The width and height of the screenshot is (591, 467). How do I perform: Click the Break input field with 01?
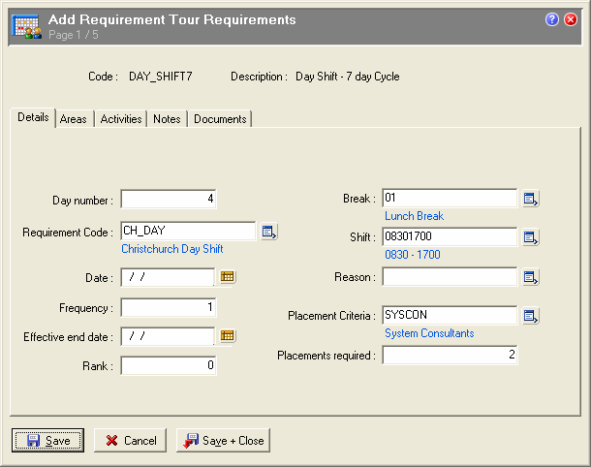[x=450, y=199]
